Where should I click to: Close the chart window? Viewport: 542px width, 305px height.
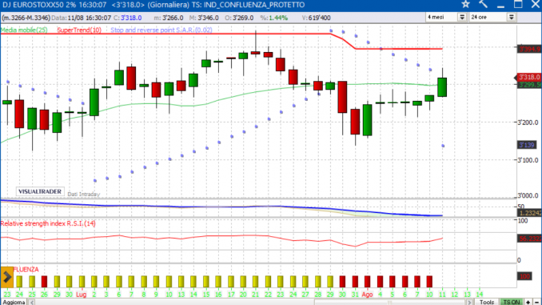[x=536, y=4]
